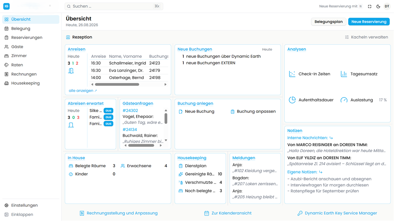Viewport: 394px width, 221px height.
Task: Click the Check-In Zeiten chart icon
Action: coord(292,74)
